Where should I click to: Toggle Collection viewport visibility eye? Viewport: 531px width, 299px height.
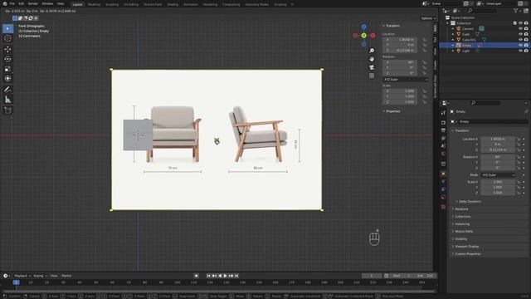pos(520,23)
